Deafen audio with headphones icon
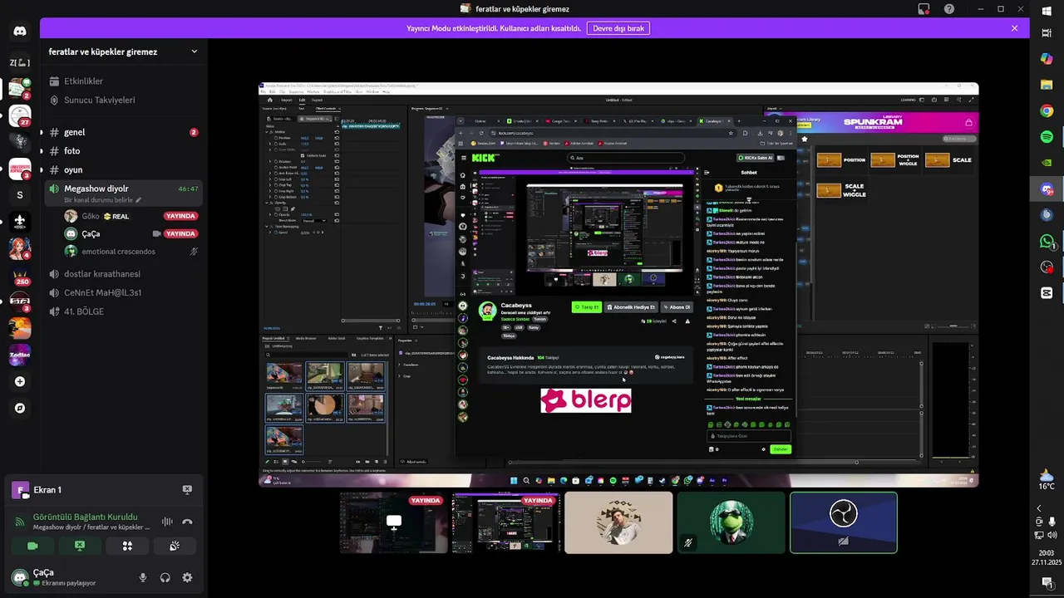 coord(165,577)
